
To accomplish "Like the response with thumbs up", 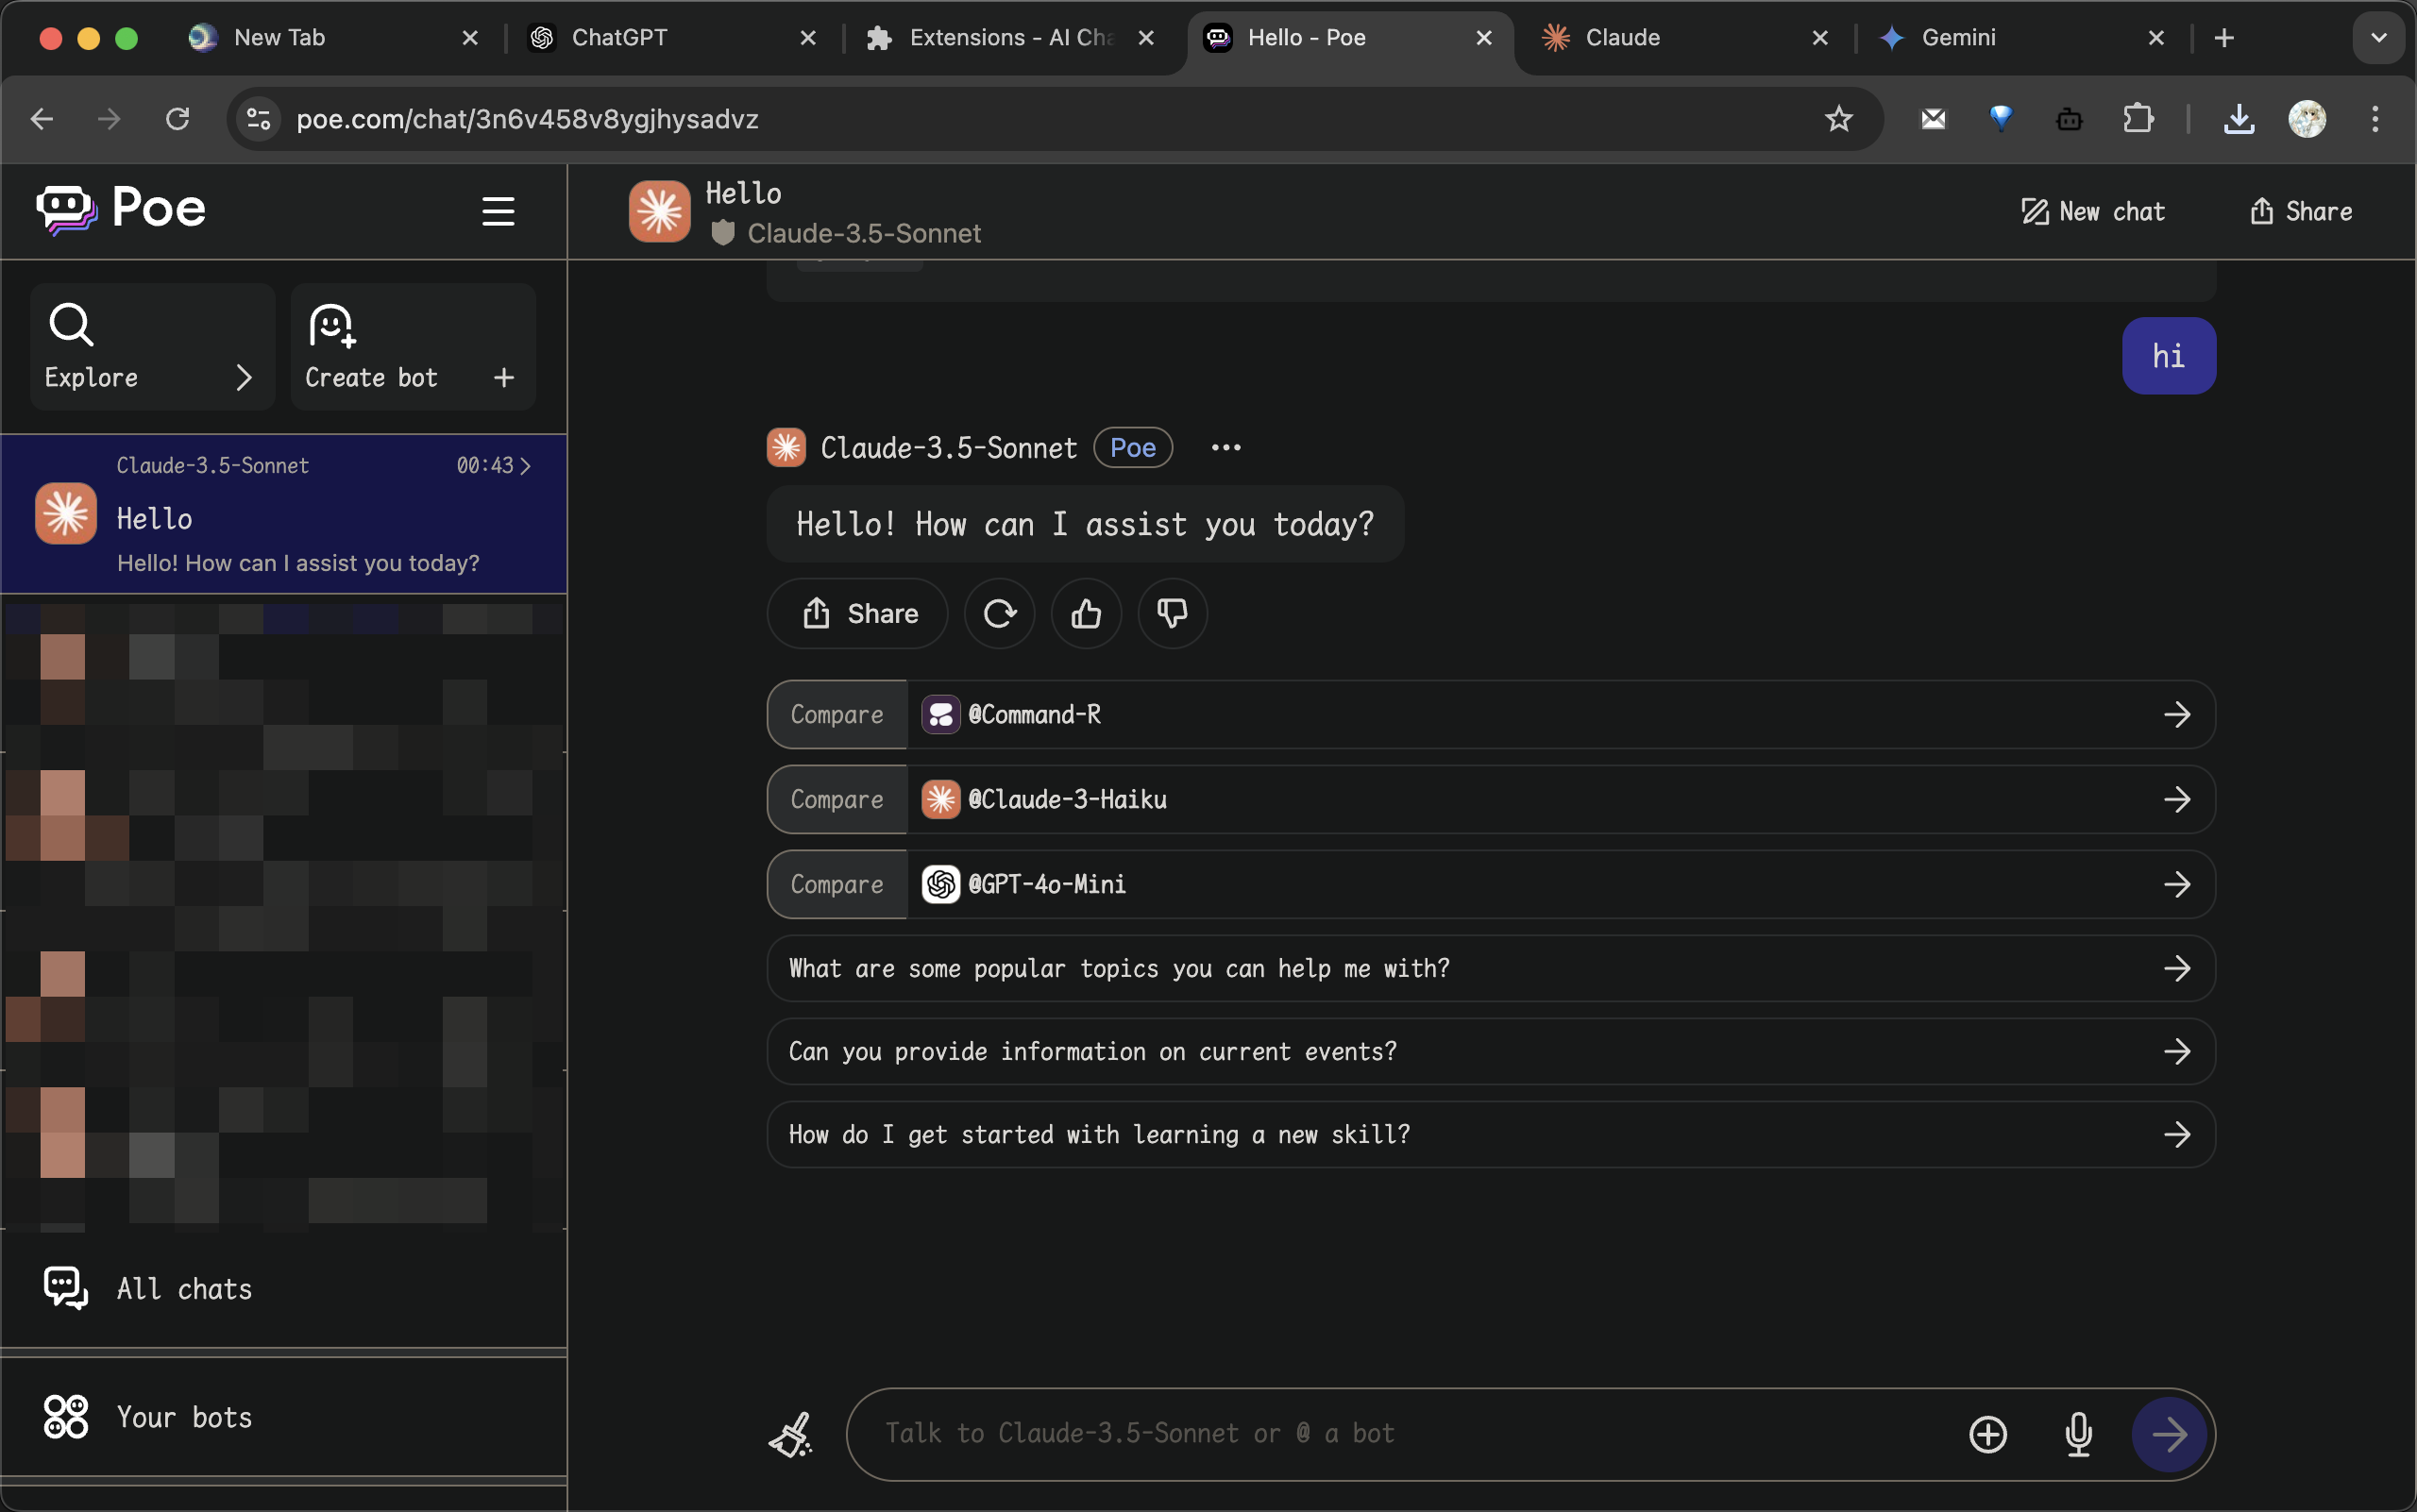I will pyautogui.click(x=1086, y=613).
